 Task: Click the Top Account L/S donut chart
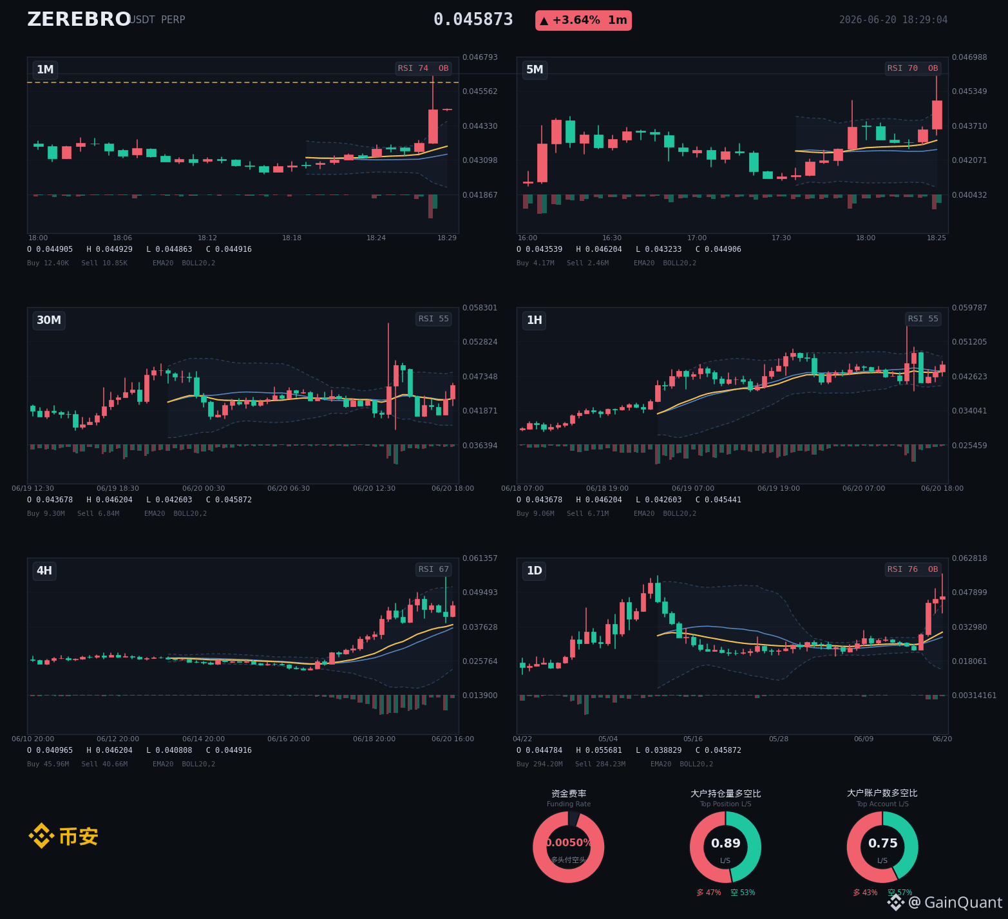point(882,847)
